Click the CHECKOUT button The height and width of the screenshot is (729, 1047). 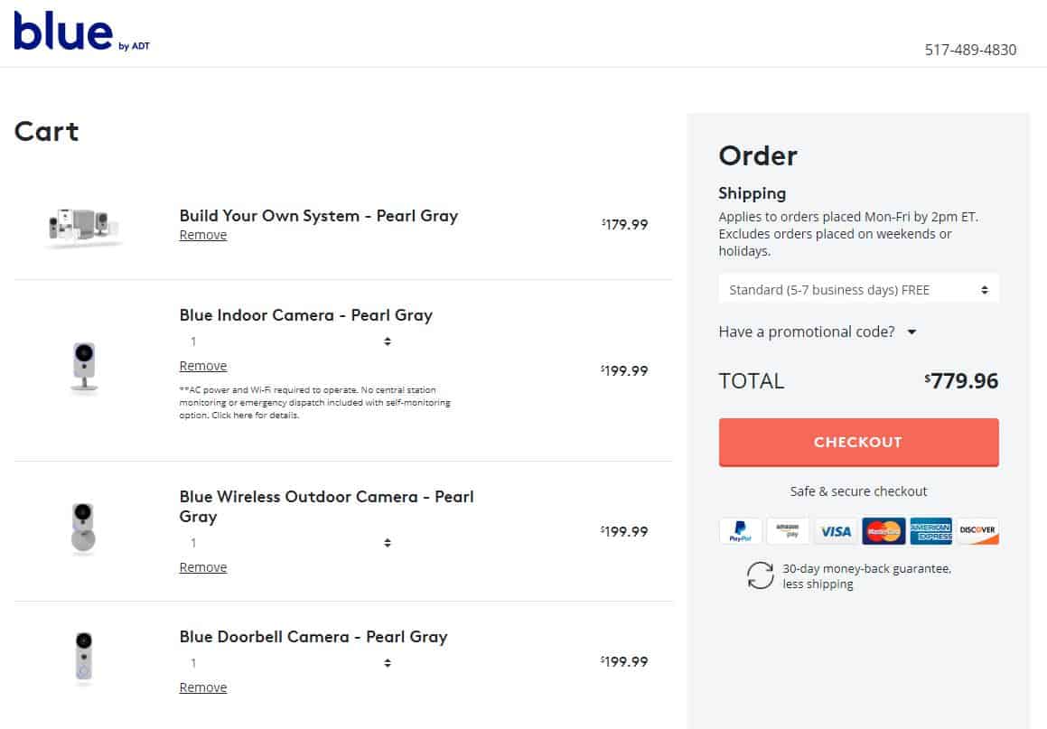pyautogui.click(x=859, y=442)
